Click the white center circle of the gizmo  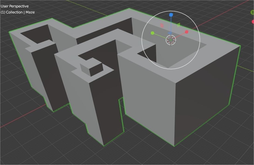170,40
